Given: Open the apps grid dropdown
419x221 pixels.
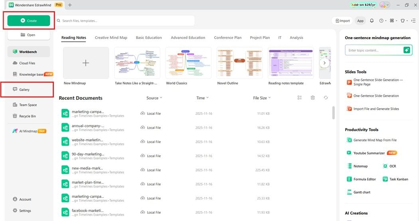Looking at the screenshot, I should click(393, 21).
